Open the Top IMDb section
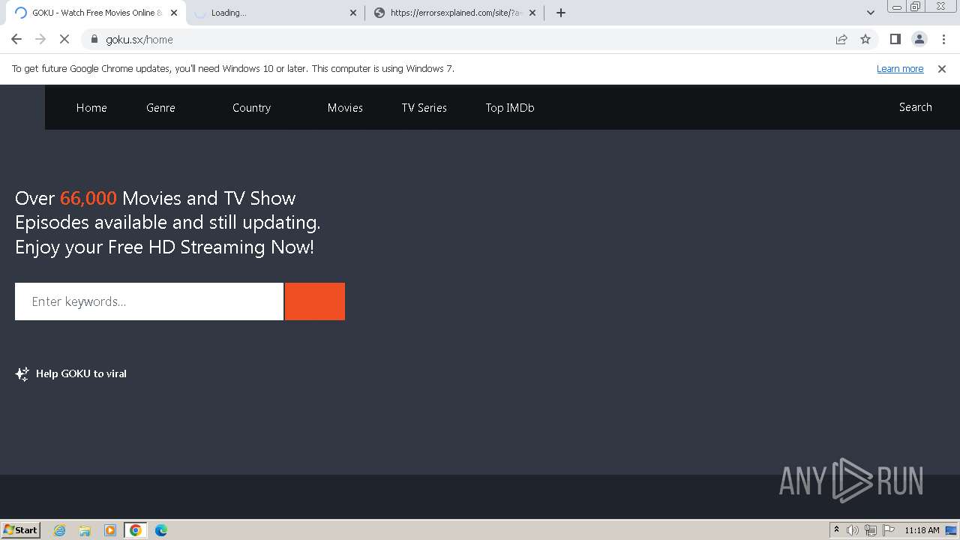960x540 pixels. tap(510, 108)
